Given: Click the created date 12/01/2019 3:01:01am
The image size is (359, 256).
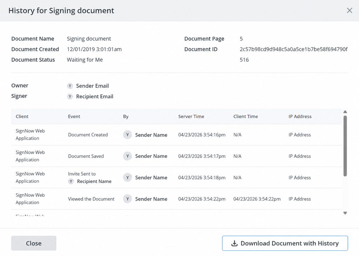Looking at the screenshot, I should point(94,49).
